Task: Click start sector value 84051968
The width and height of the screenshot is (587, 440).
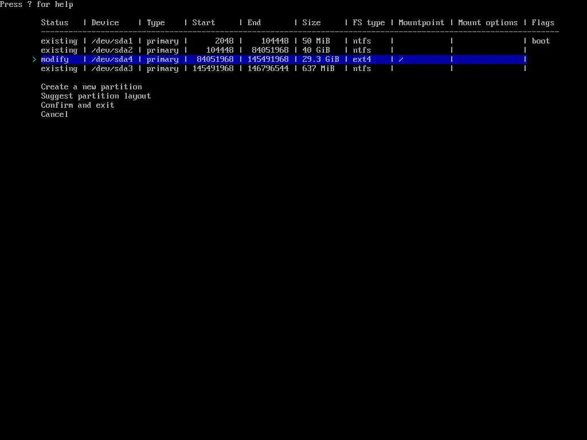Action: [x=216, y=60]
